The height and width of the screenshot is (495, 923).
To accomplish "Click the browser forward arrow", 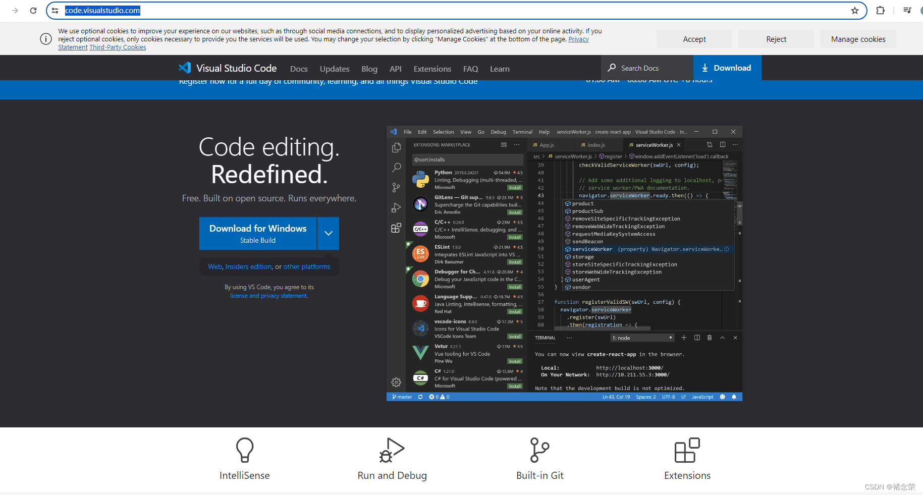I will point(15,11).
